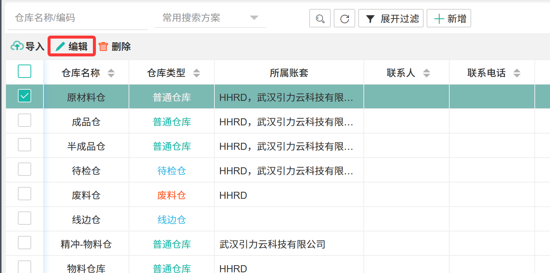Click the 删除 trash icon
Screen dimensions: 550x273
point(103,46)
